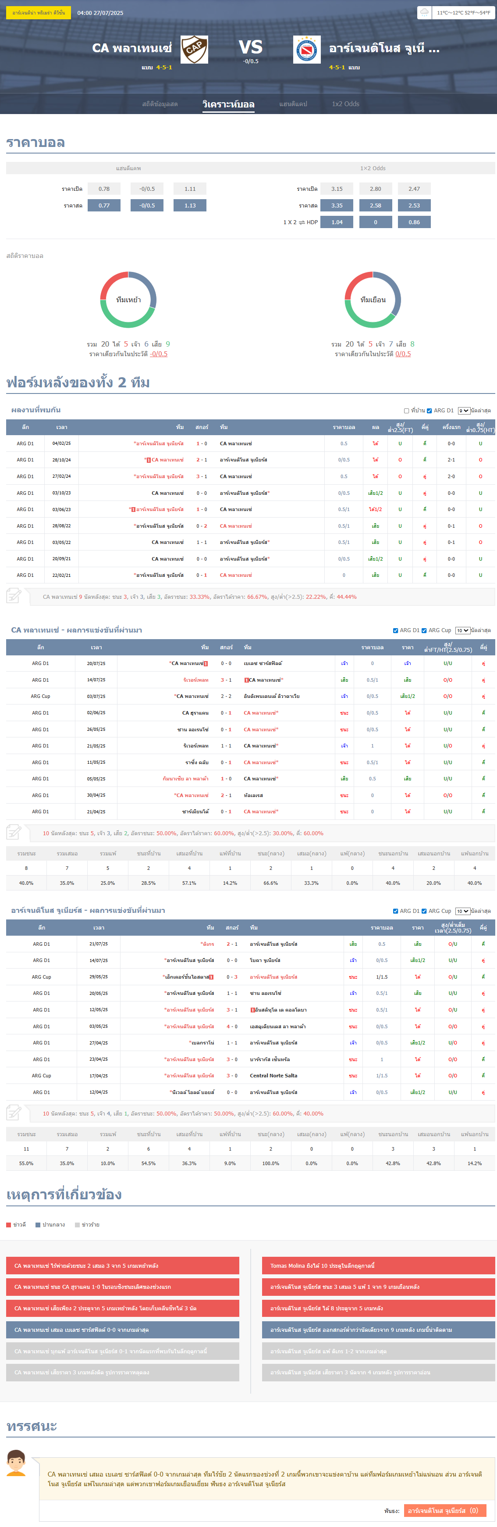Viewport: 497px width, 1527px height.
Task: Open the match-count dropdown for อาร์เจนติโนส จูเนียร์ส results
Action: click(463, 911)
